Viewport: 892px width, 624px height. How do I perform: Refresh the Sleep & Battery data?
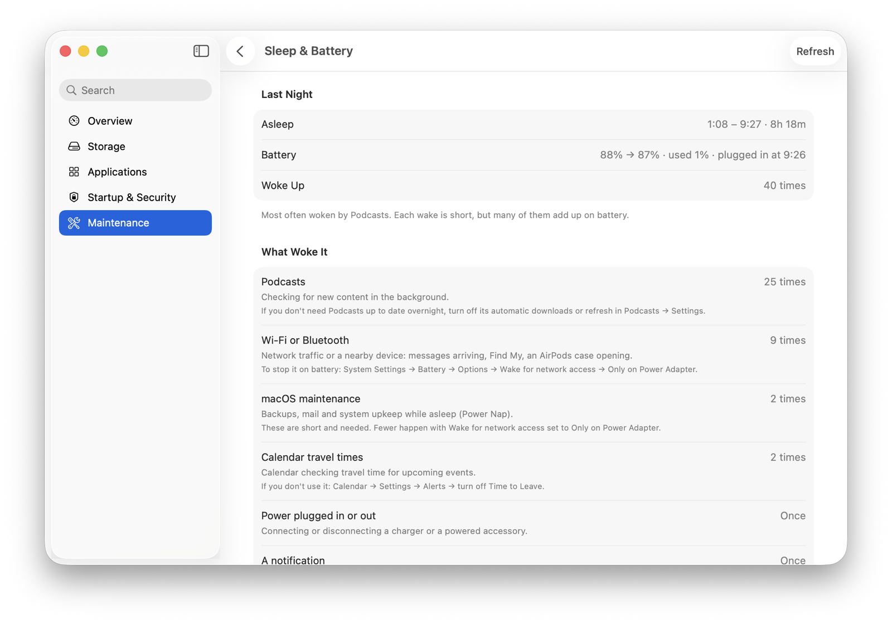pyautogui.click(x=815, y=51)
